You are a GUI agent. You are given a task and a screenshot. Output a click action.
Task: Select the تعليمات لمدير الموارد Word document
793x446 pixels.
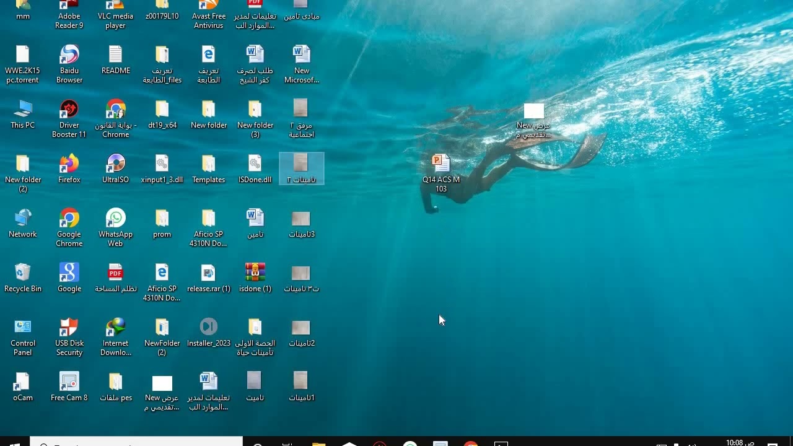pos(208,391)
